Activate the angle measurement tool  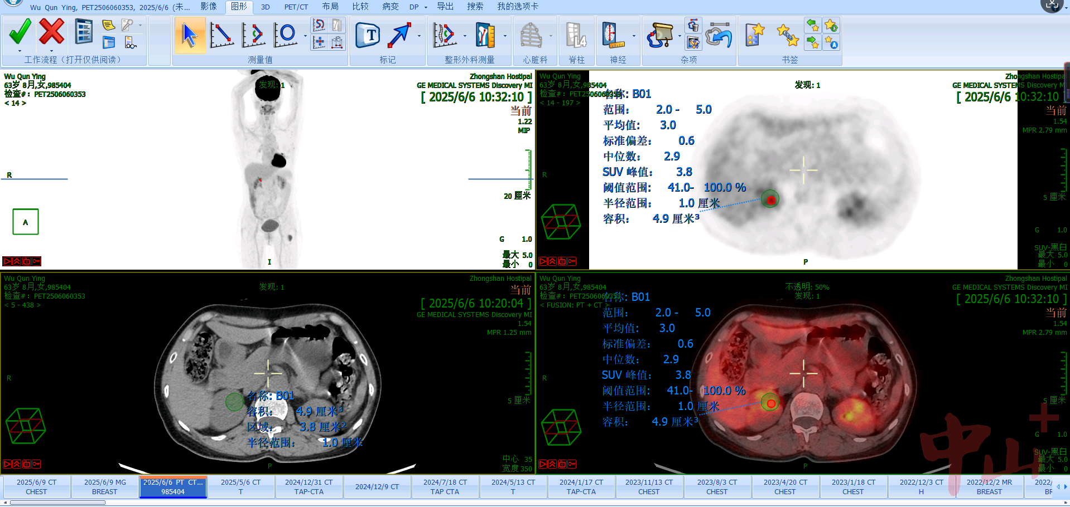pos(253,35)
